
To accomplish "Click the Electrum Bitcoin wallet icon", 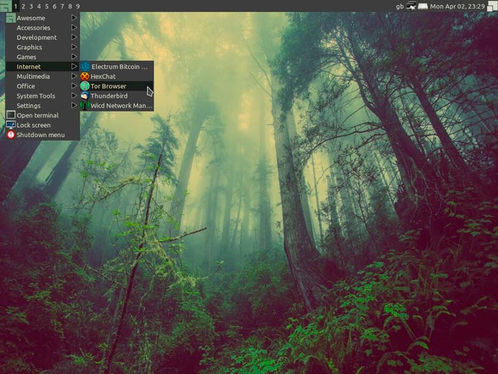I will (85, 66).
